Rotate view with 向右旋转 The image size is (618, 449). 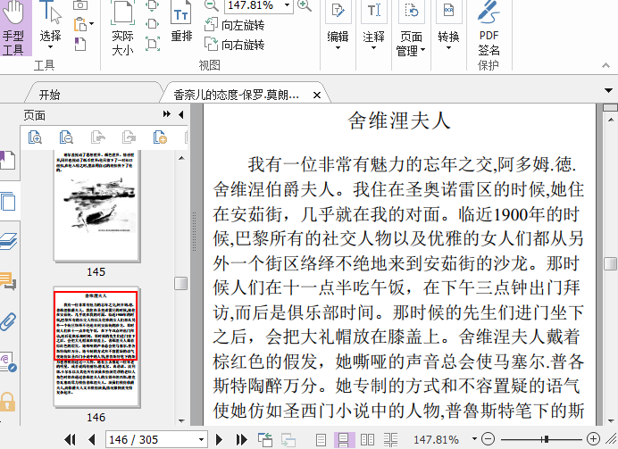(x=235, y=44)
